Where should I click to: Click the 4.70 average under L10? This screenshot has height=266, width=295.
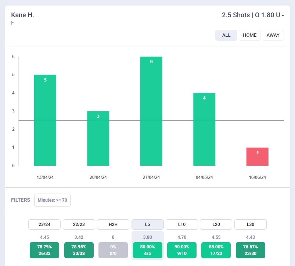click(x=182, y=237)
